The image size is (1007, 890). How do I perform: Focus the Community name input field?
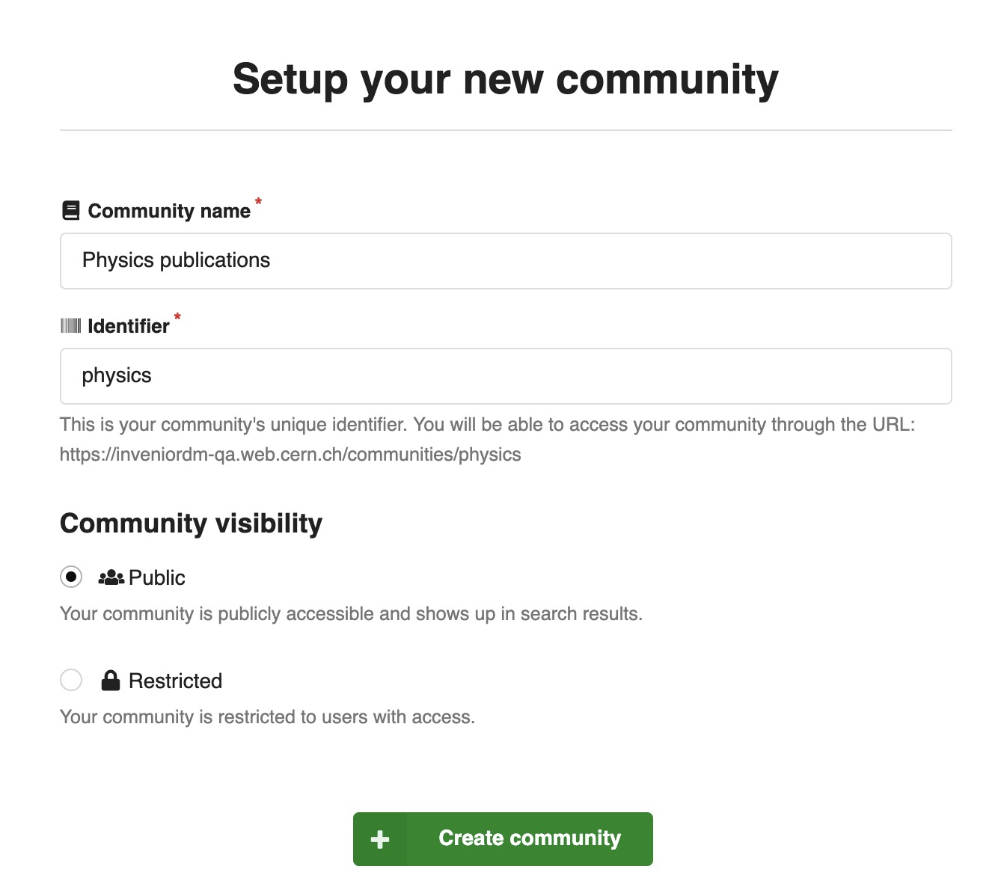(x=506, y=261)
